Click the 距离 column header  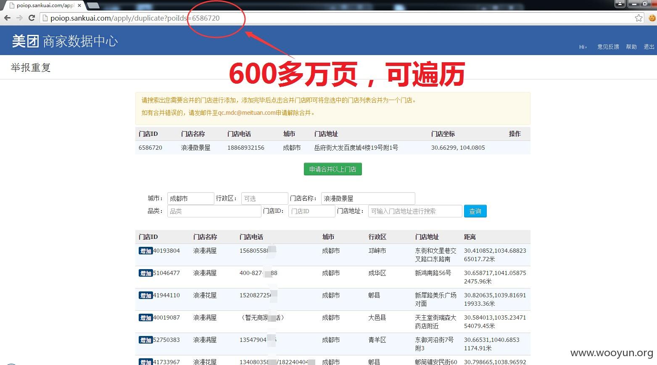pos(470,237)
